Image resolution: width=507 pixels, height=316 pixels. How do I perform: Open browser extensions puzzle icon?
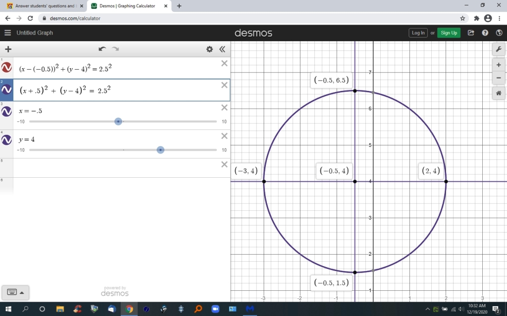[x=476, y=18]
